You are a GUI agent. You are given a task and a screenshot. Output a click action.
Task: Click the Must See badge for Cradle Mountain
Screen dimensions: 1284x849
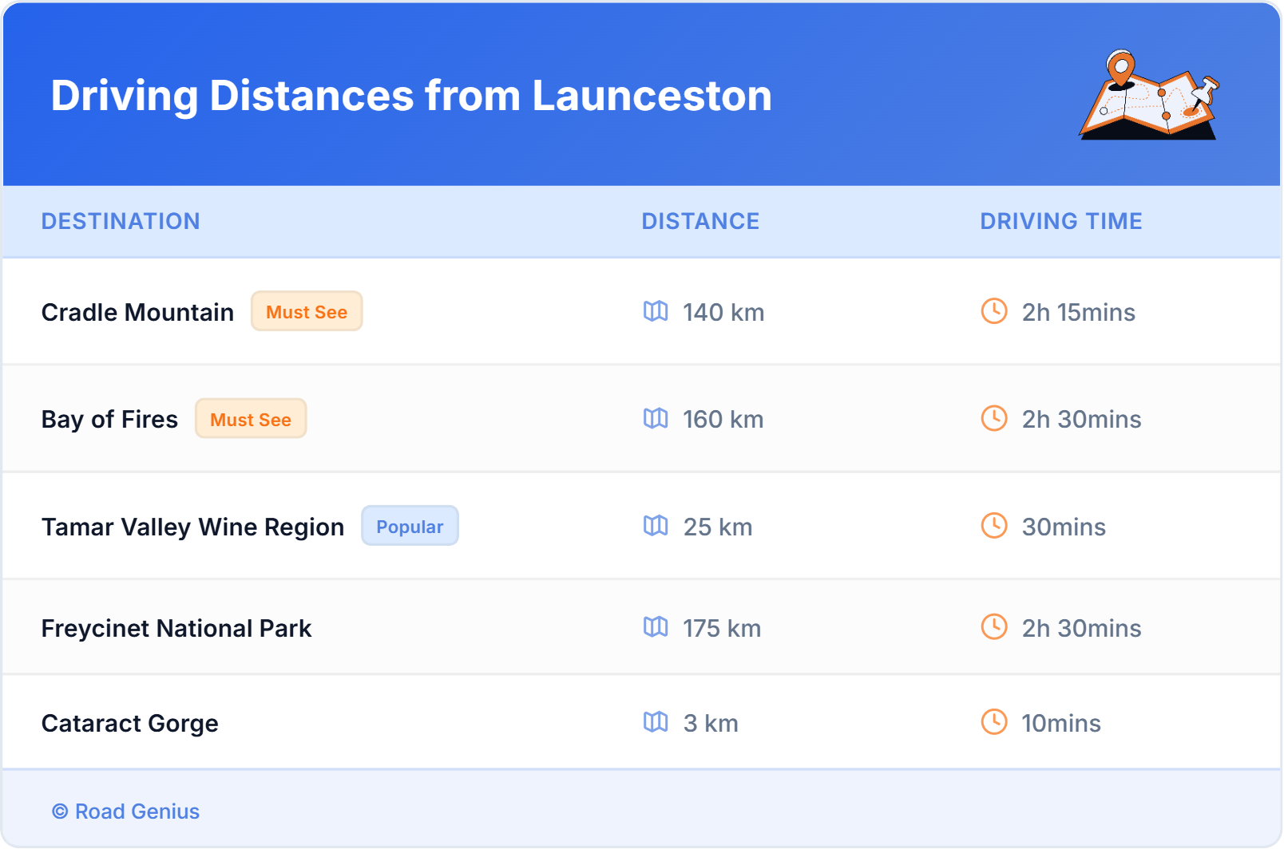coord(307,311)
